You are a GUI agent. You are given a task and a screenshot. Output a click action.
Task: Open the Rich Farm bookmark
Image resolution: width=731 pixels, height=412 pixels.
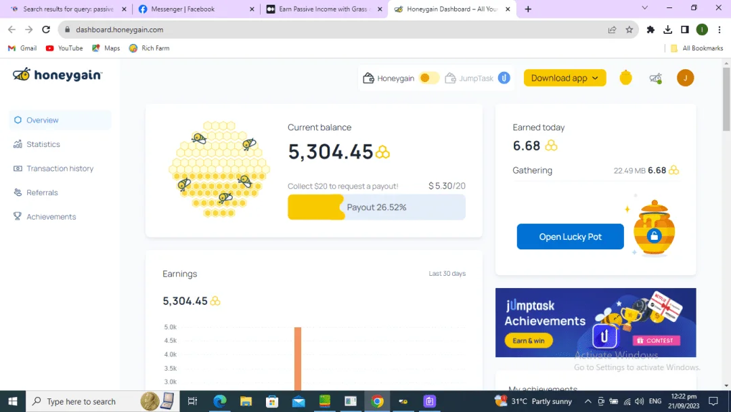coord(149,48)
